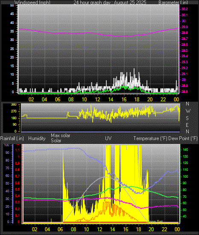Click the 16 hour marker on wind graph
This screenshot has width=199, height=235.
tap(124, 100)
